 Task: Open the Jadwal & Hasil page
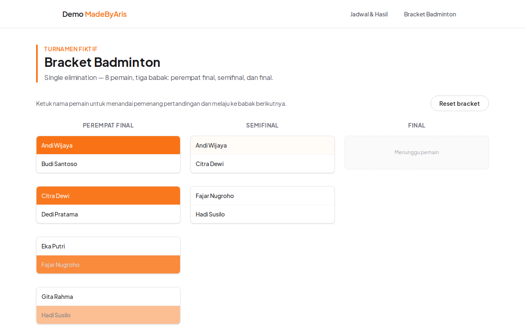coord(369,14)
